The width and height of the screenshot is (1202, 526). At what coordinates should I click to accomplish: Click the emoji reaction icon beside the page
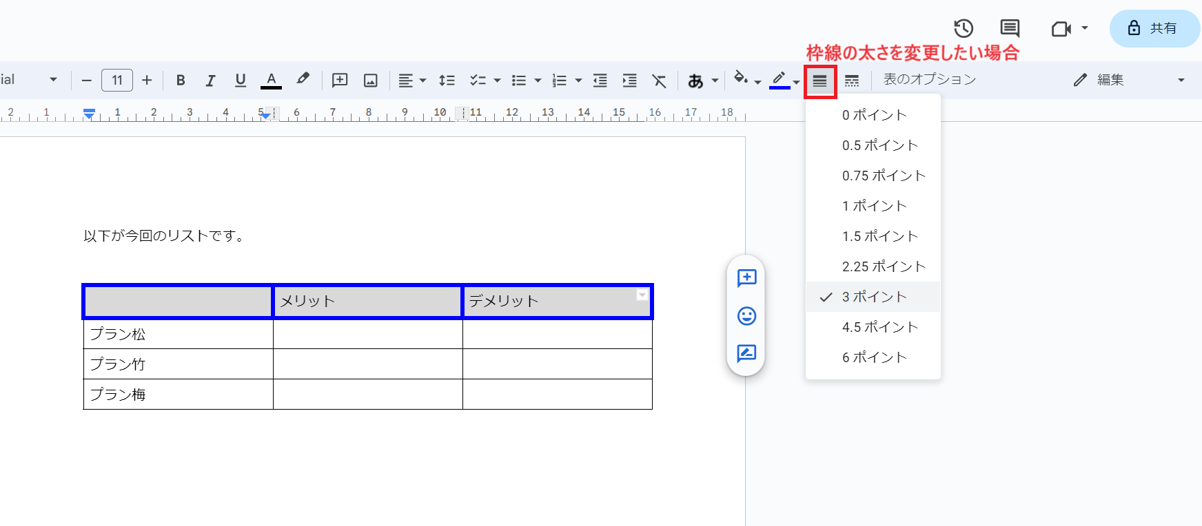746,316
